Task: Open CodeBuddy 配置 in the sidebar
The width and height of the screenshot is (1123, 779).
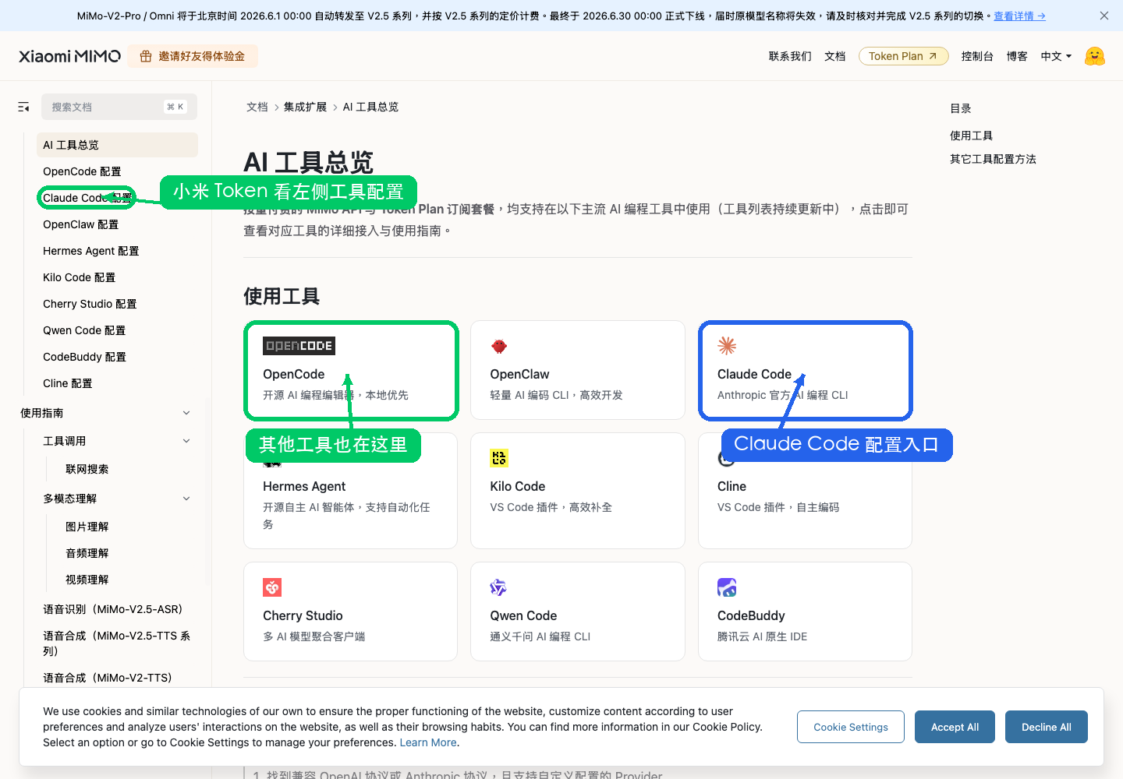Action: 84,357
